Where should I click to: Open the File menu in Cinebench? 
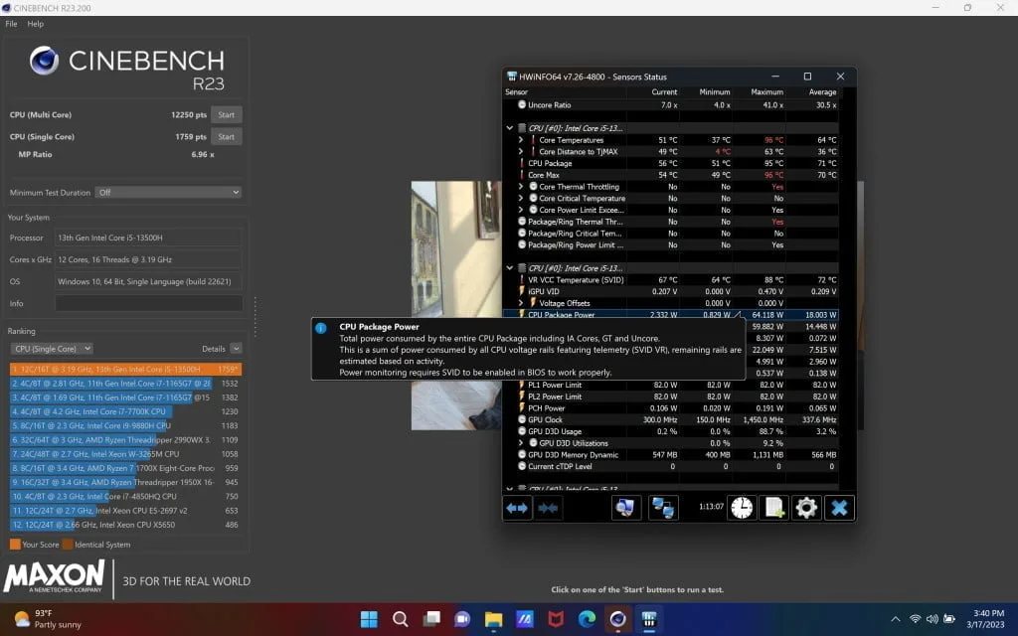coord(11,24)
